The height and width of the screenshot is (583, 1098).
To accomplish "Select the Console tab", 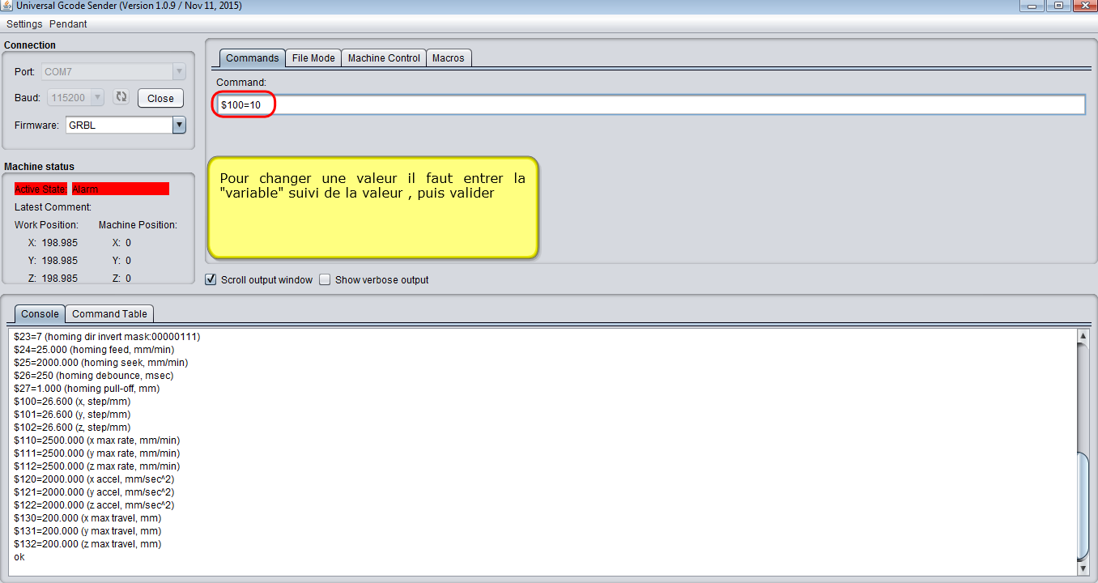I will point(40,314).
